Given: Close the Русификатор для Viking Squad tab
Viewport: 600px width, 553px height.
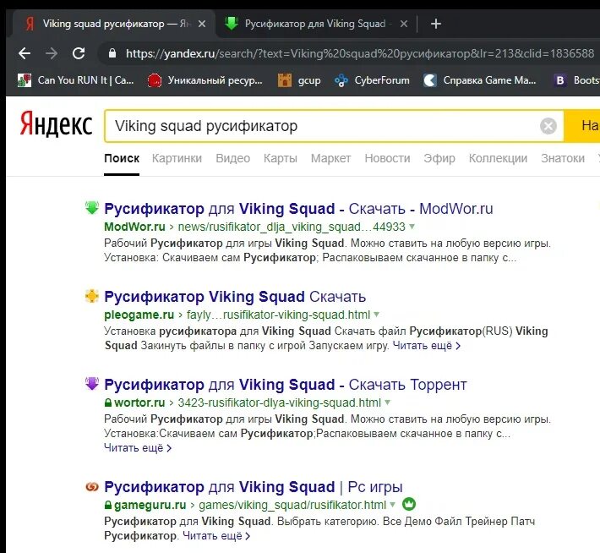Looking at the screenshot, I should point(404,24).
